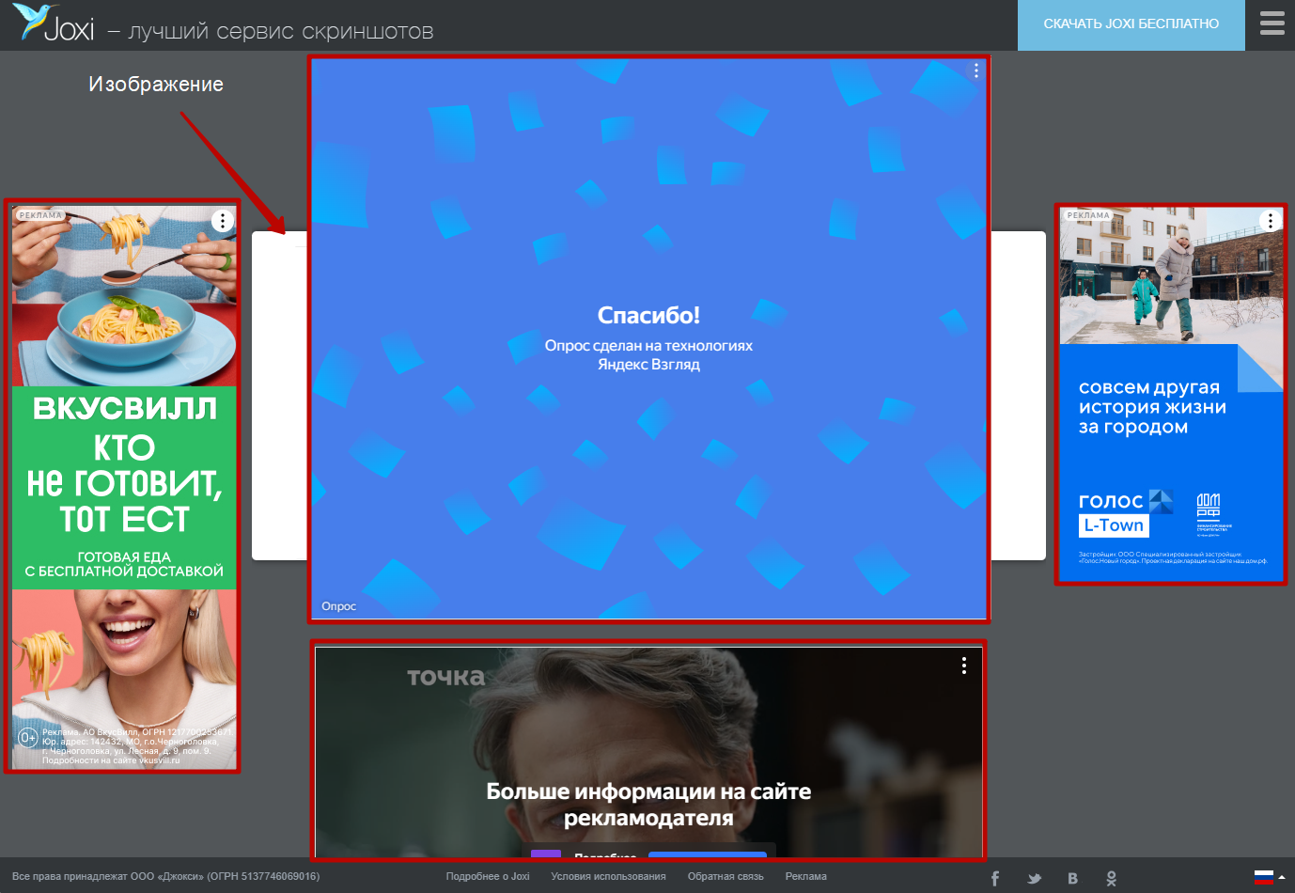Click the РЕКЛАМА tag on ВкусВилл ad
Image resolution: width=1295 pixels, height=893 pixels.
tap(40, 215)
